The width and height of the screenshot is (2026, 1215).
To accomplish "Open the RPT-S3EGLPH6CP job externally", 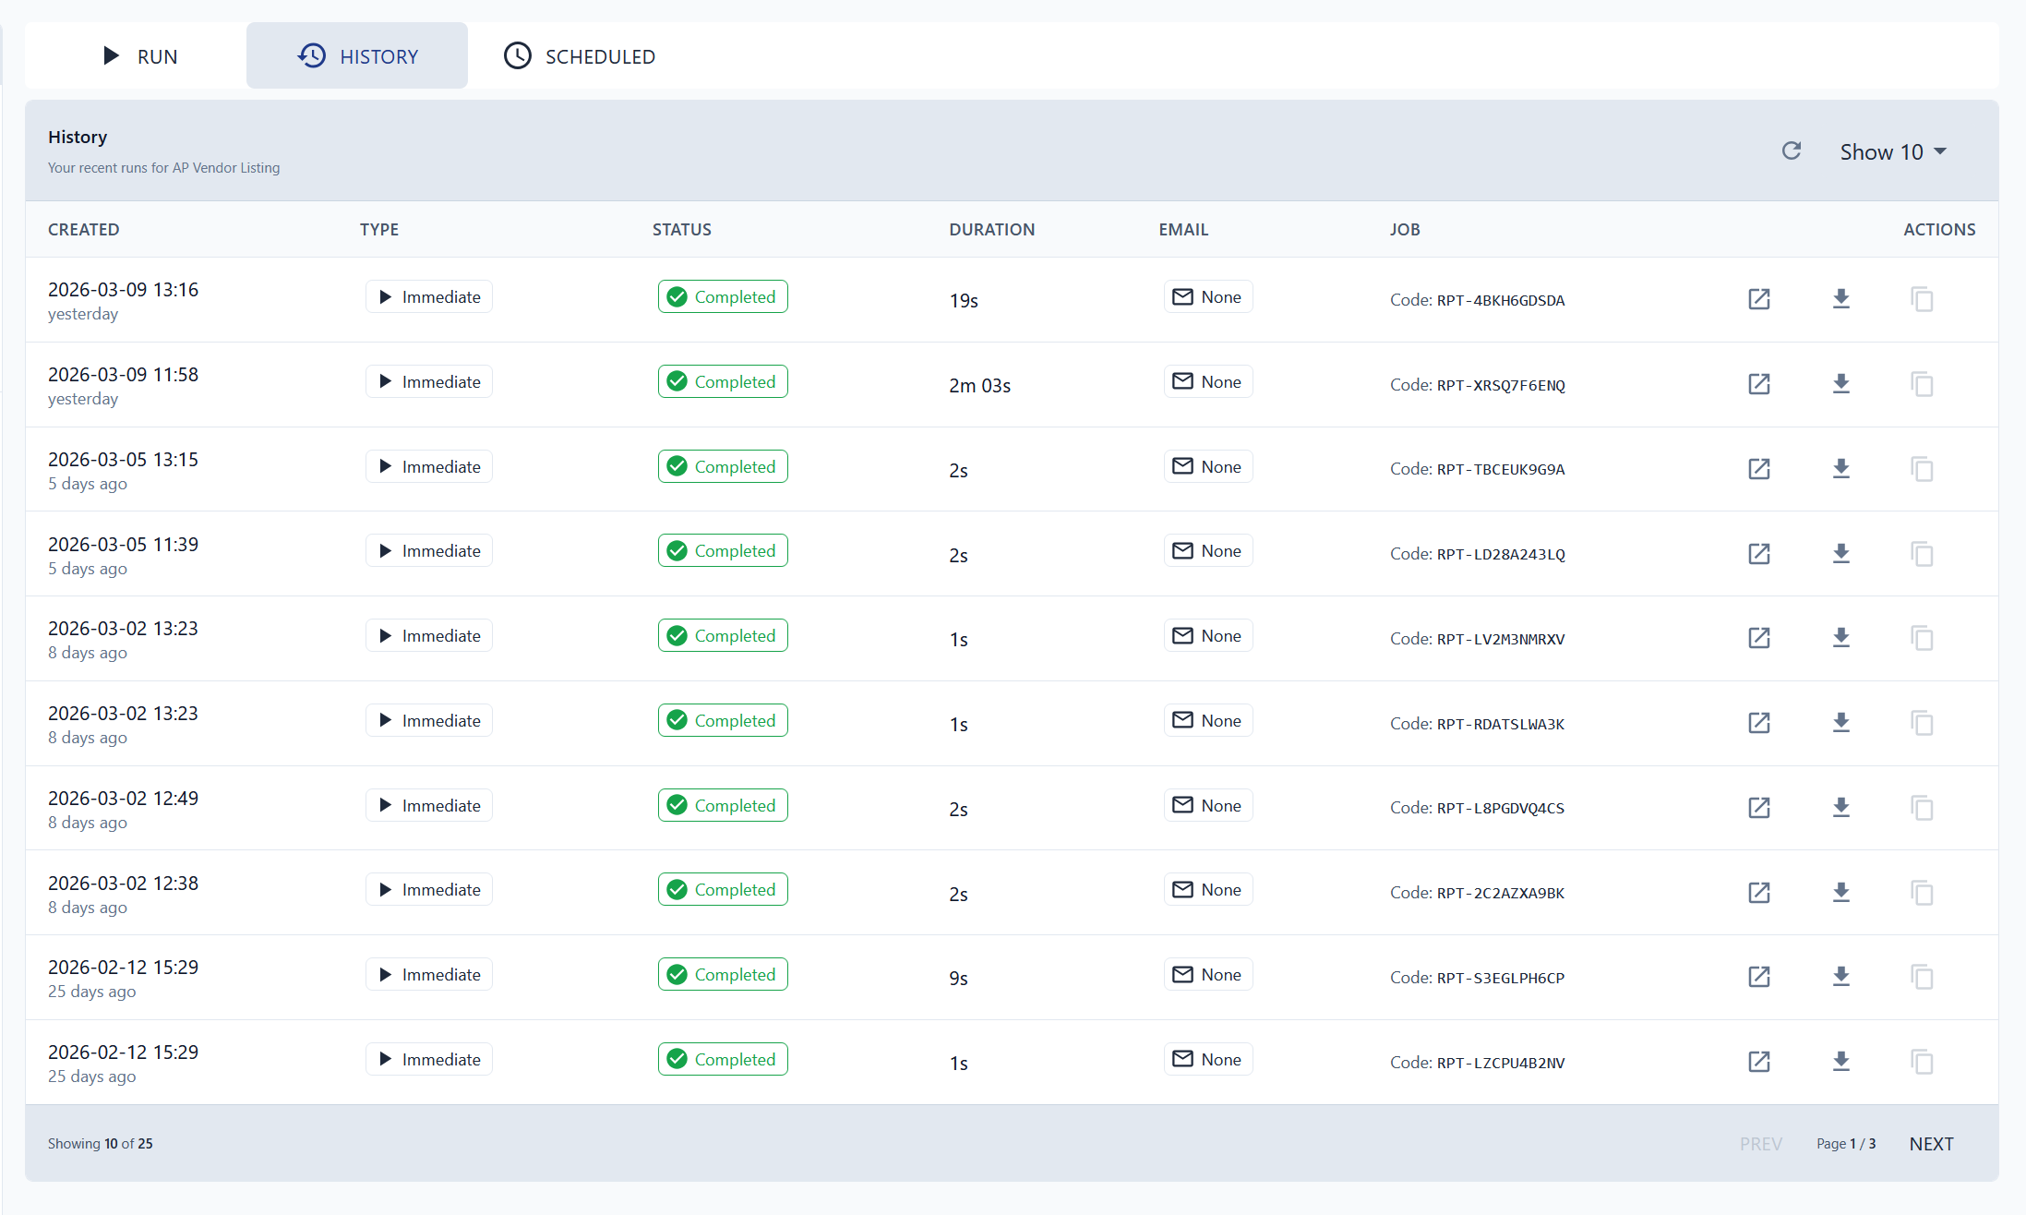I will coord(1758,977).
